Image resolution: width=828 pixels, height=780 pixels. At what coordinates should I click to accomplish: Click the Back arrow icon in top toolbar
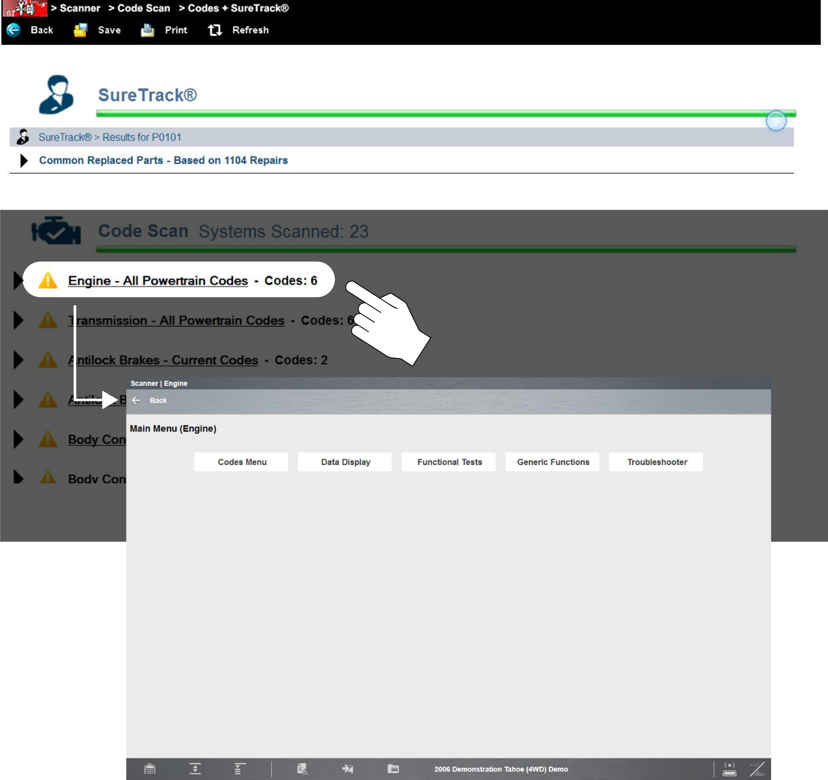click(x=13, y=30)
